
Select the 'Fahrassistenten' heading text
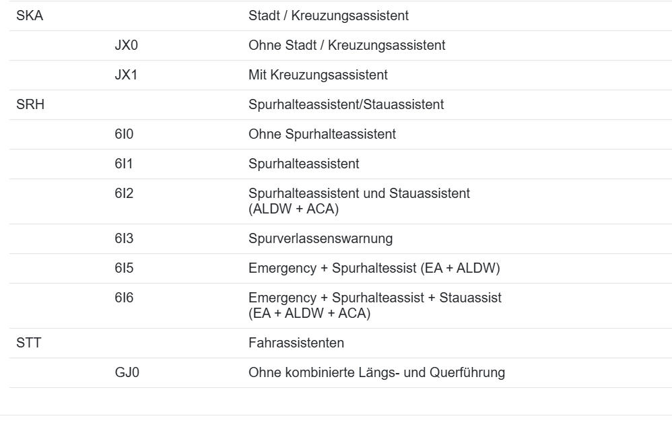pyautogui.click(x=296, y=343)
